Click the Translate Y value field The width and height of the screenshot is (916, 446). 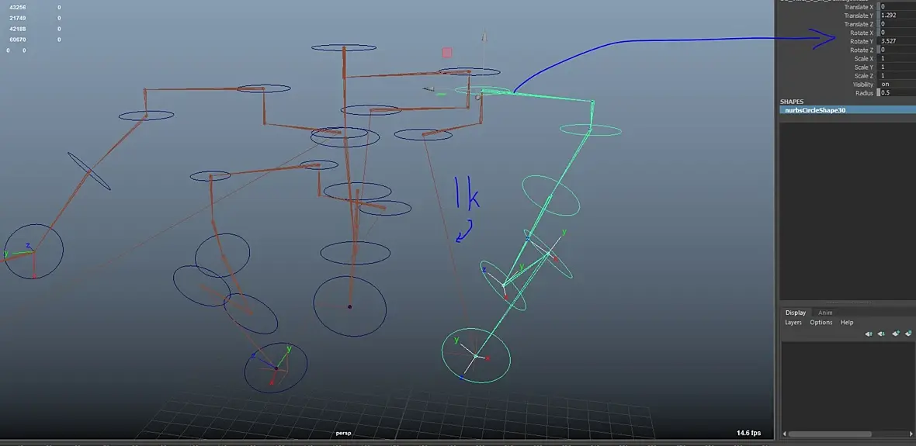[896, 16]
